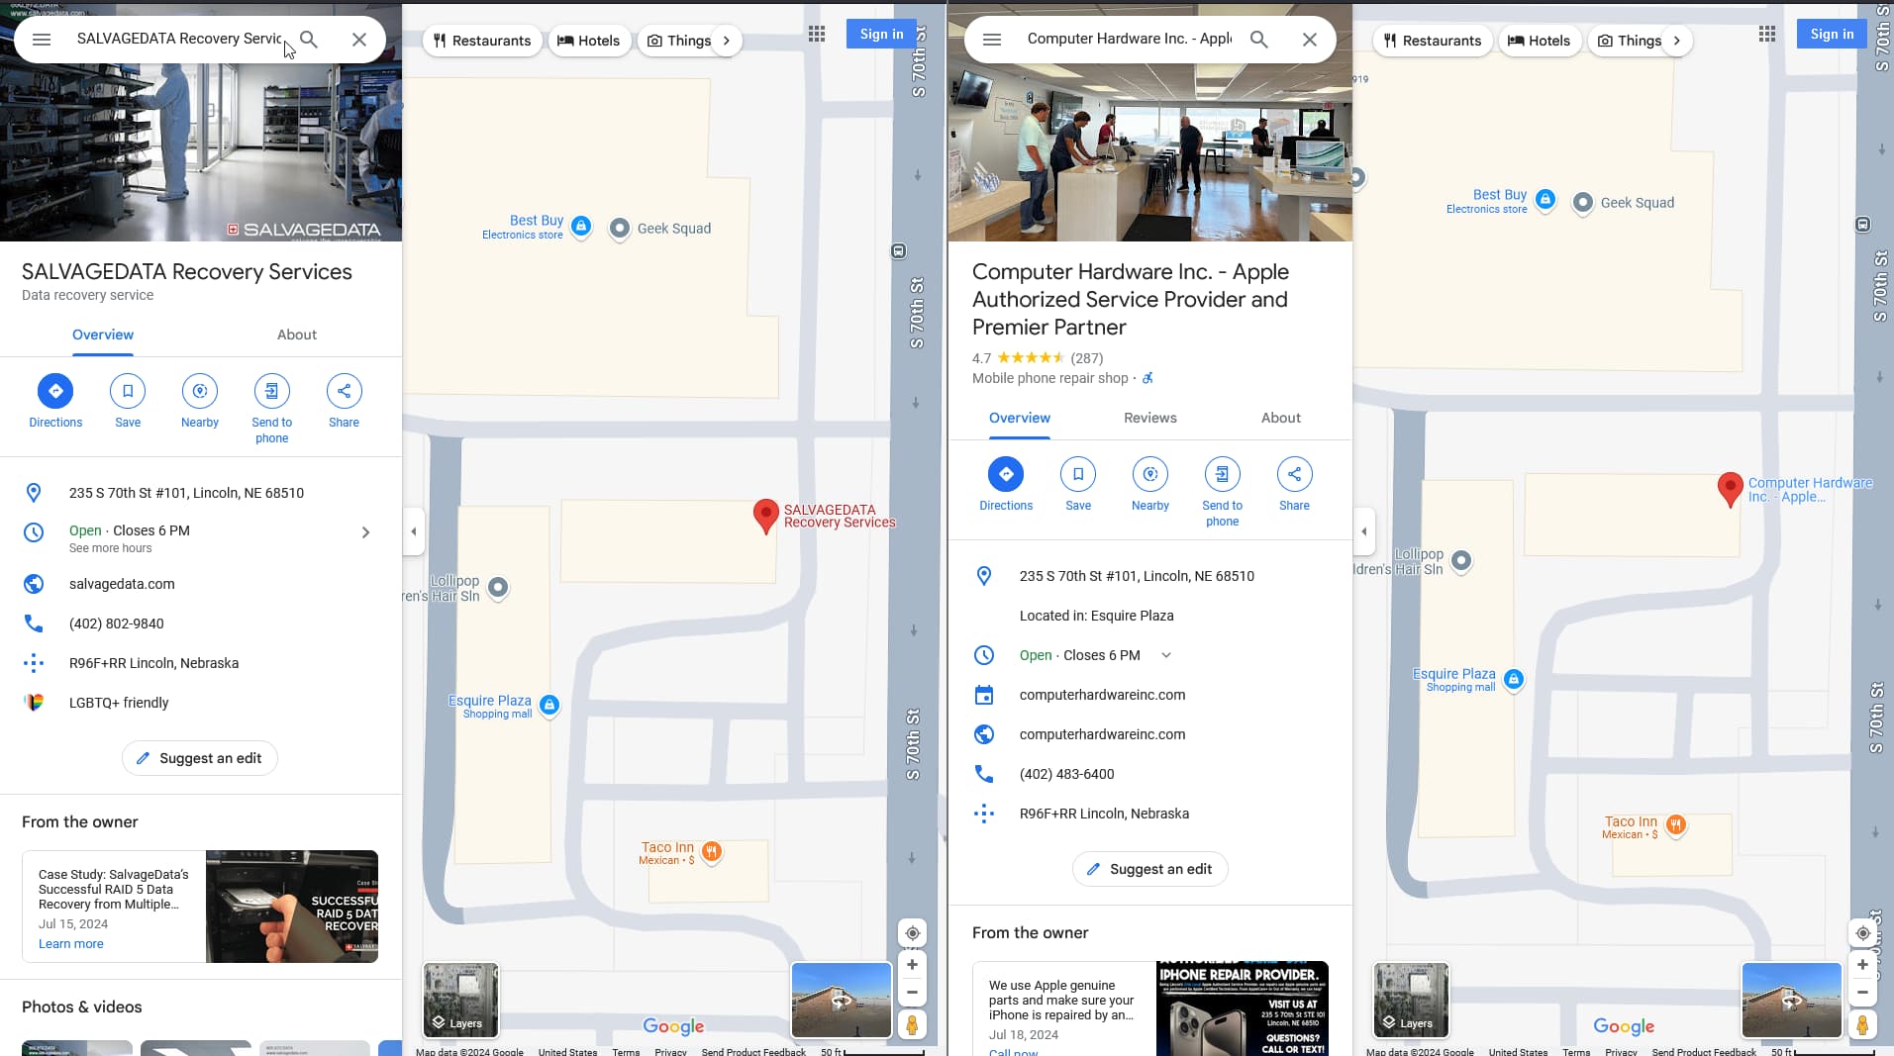
Task: Open Street View thumbnail on right map
Action: click(x=1792, y=1000)
